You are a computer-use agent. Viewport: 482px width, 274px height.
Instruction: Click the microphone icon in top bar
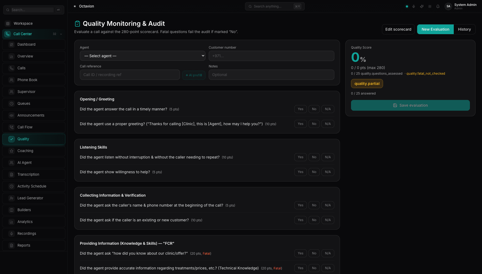[x=414, y=6]
